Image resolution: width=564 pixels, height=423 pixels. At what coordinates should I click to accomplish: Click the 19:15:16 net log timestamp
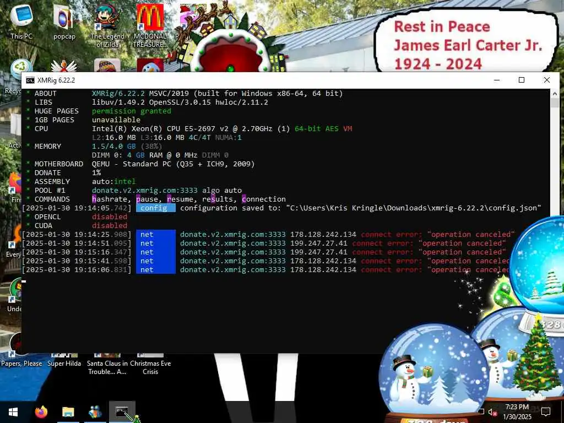pos(77,252)
